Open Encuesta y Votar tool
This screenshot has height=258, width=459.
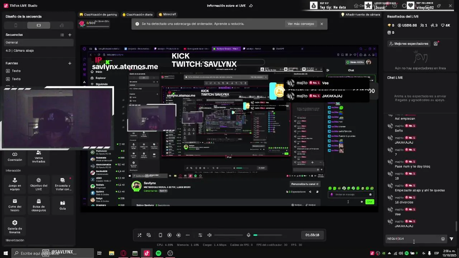[x=63, y=184]
